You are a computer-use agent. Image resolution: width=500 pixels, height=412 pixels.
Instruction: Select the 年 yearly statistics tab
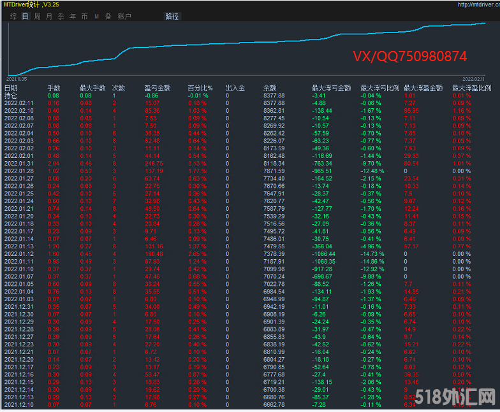click(x=73, y=17)
